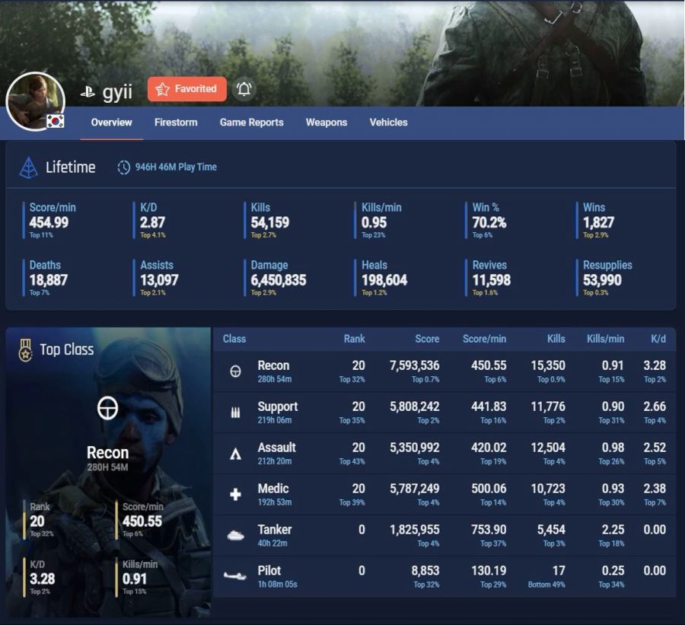Click the Recon class crosshair icon
This screenshot has height=625, width=685.
pos(235,371)
